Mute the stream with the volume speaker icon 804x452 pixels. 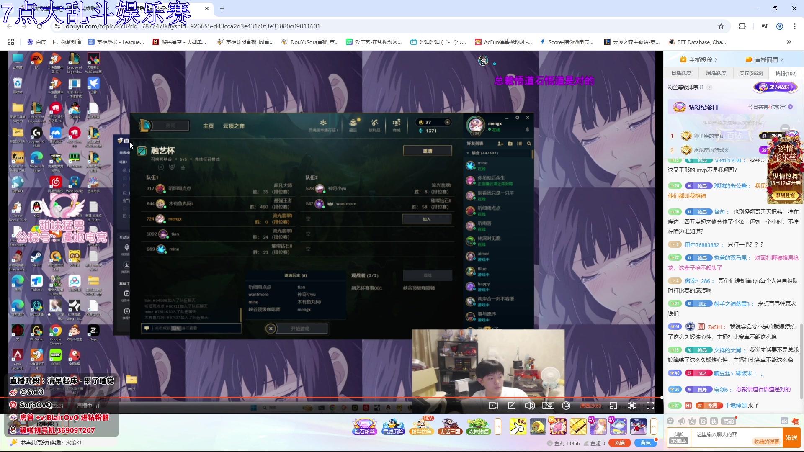click(530, 406)
